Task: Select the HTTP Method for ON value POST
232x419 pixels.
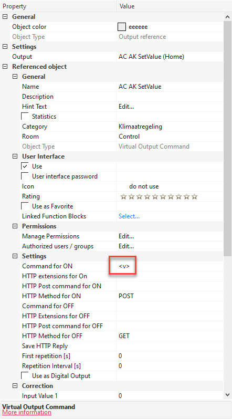Action: tap(126, 296)
